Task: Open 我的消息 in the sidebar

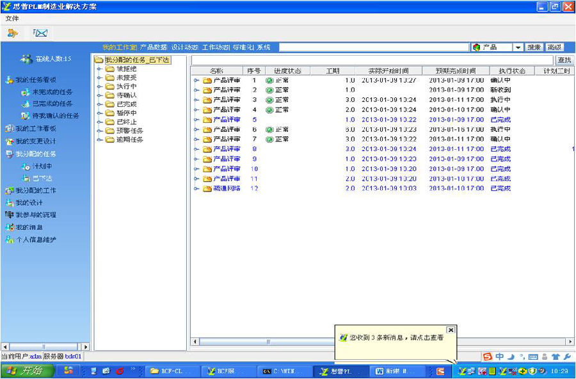Action: [x=29, y=227]
